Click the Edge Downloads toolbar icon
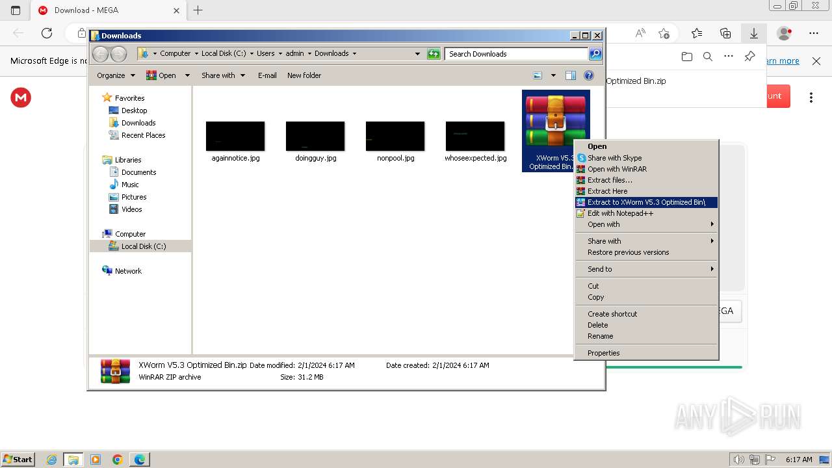The width and height of the screenshot is (832, 468). (x=754, y=33)
